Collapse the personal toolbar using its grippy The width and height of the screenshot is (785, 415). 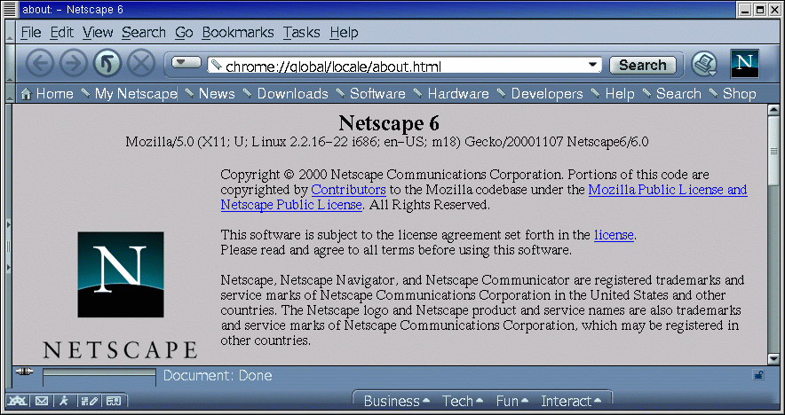pos(10,93)
